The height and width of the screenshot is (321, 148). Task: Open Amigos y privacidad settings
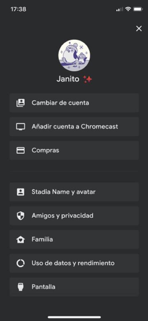click(74, 216)
